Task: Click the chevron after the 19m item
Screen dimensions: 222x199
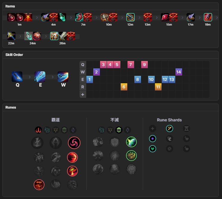Action: (x=217, y=18)
